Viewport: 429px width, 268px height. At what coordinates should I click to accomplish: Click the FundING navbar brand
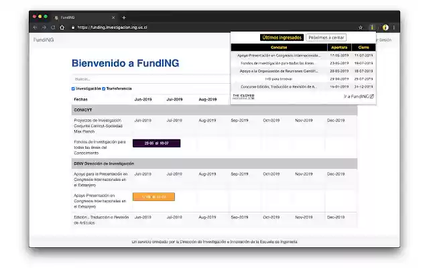tap(44, 40)
